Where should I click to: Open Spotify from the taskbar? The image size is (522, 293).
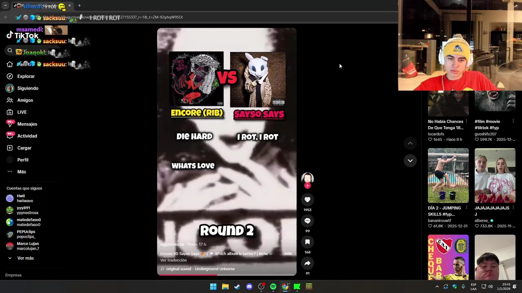point(273,286)
